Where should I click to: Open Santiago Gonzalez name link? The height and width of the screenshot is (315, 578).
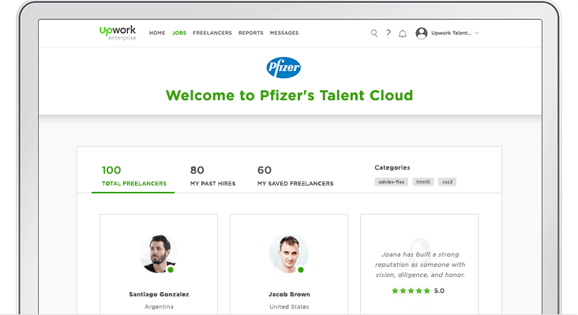[159, 294]
